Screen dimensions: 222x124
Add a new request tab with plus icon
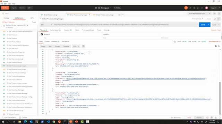pos(119,15)
